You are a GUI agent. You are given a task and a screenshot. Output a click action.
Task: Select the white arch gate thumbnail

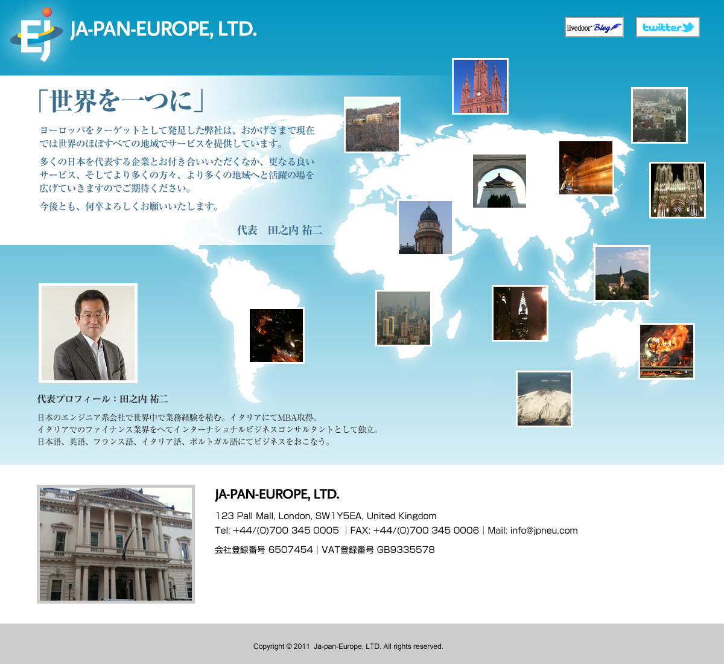(x=500, y=181)
